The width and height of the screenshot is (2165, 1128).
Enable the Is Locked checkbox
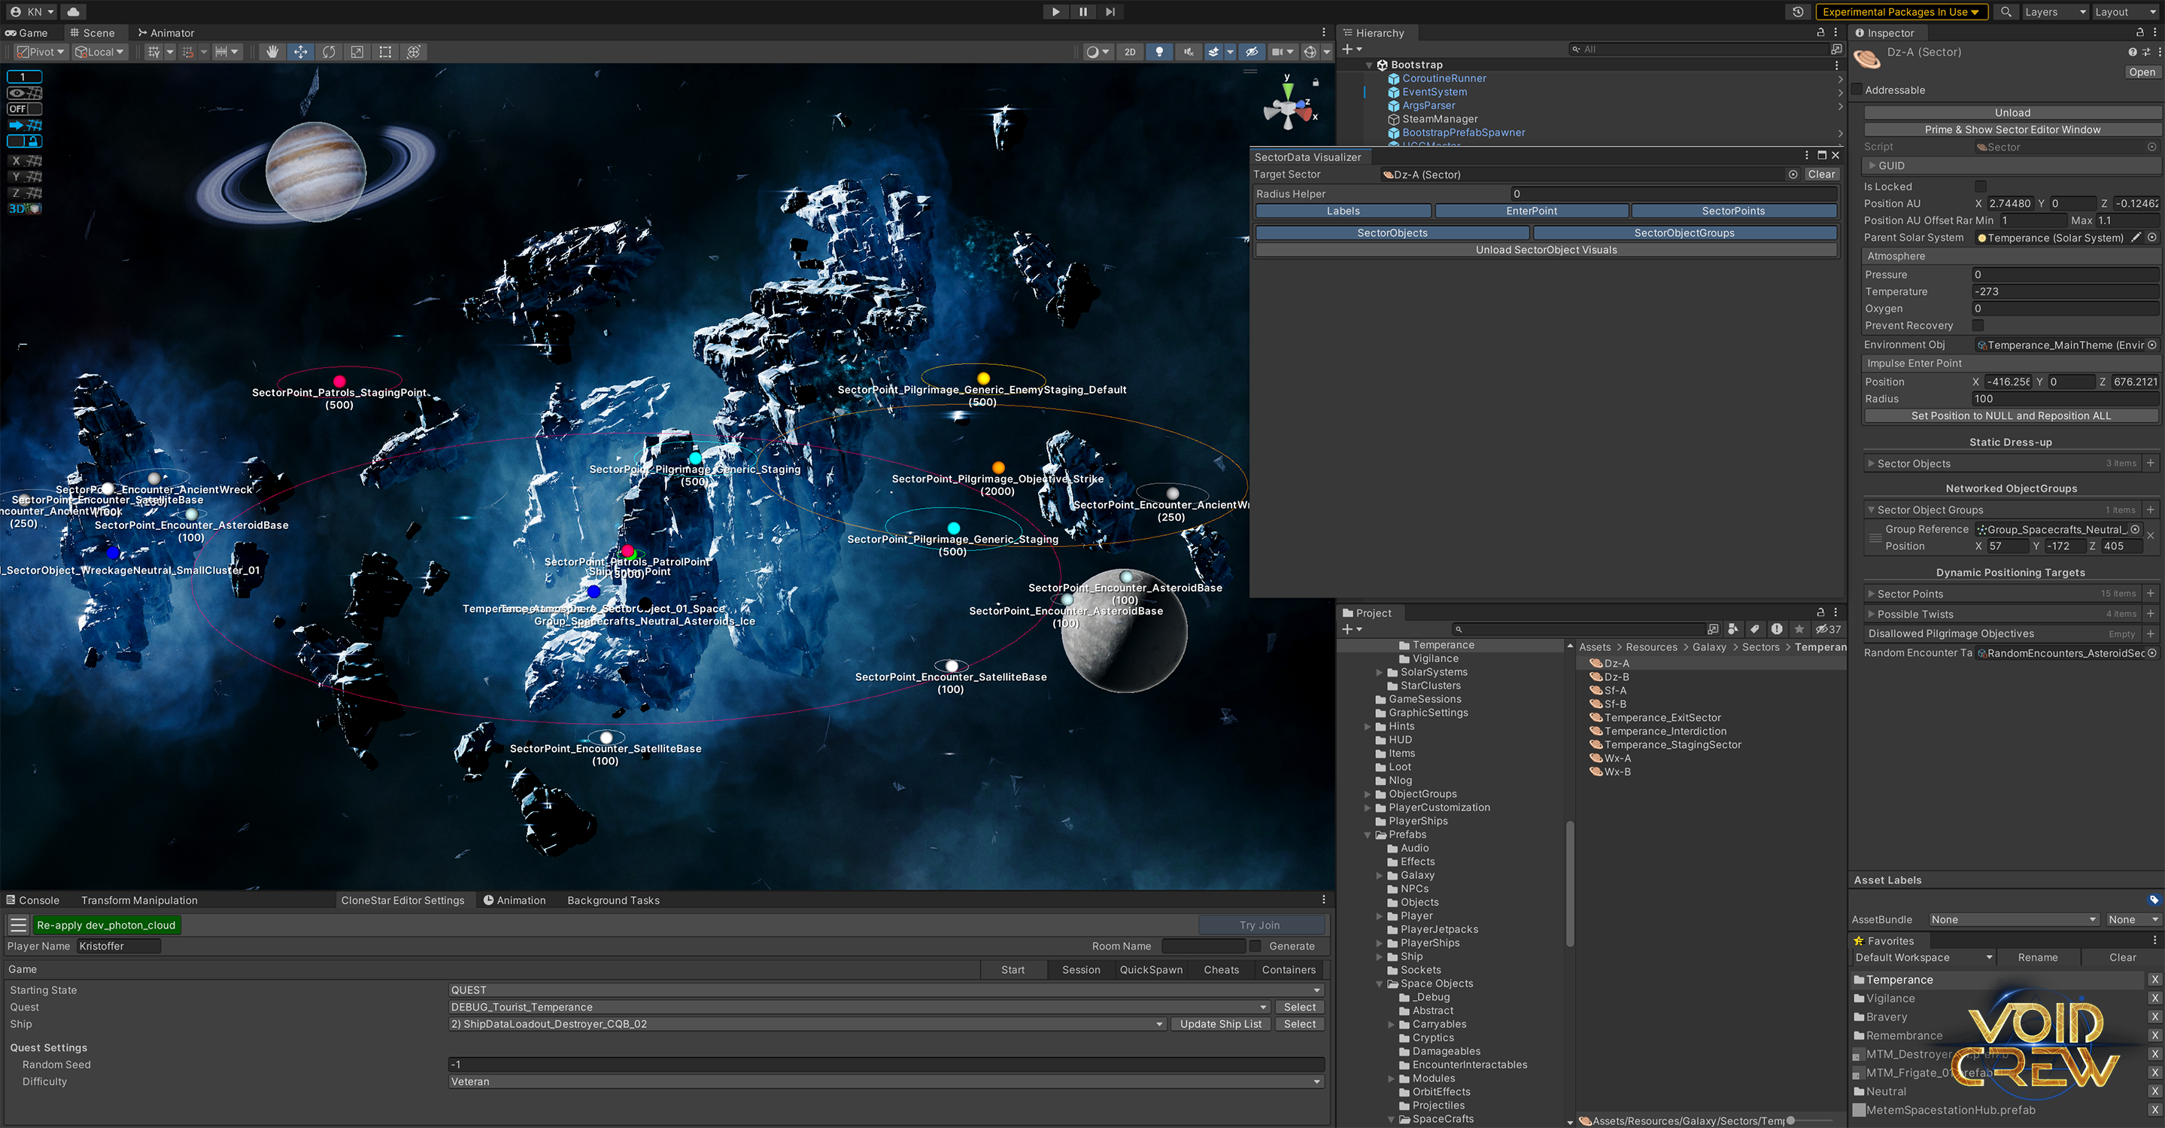pos(1980,187)
